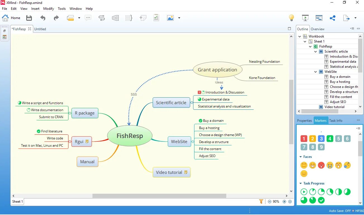The image size is (364, 215).
Task: Collapse the FishResp outline node
Action: (x=310, y=46)
